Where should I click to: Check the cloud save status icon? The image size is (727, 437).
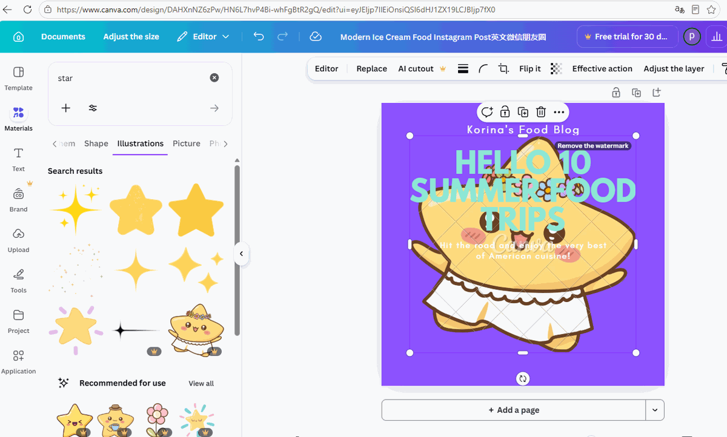315,36
